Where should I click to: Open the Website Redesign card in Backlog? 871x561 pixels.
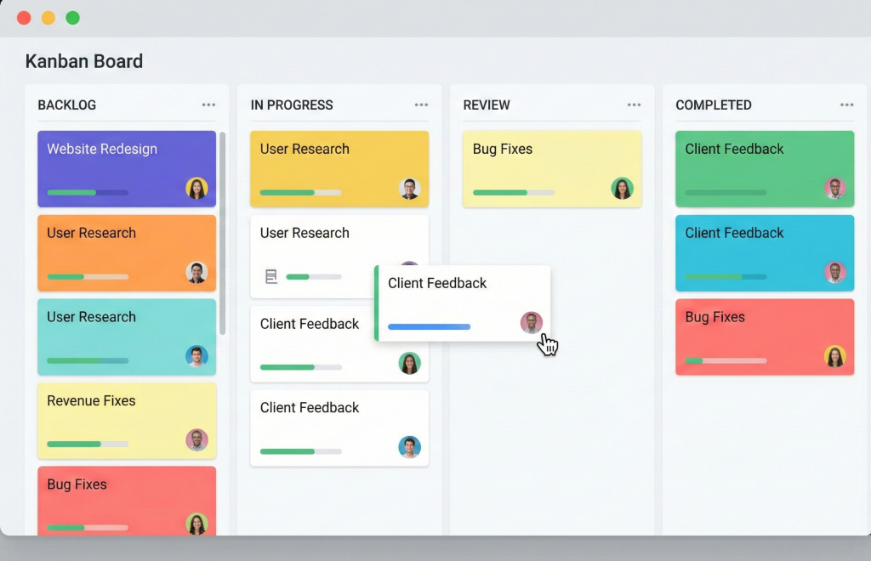(x=126, y=167)
